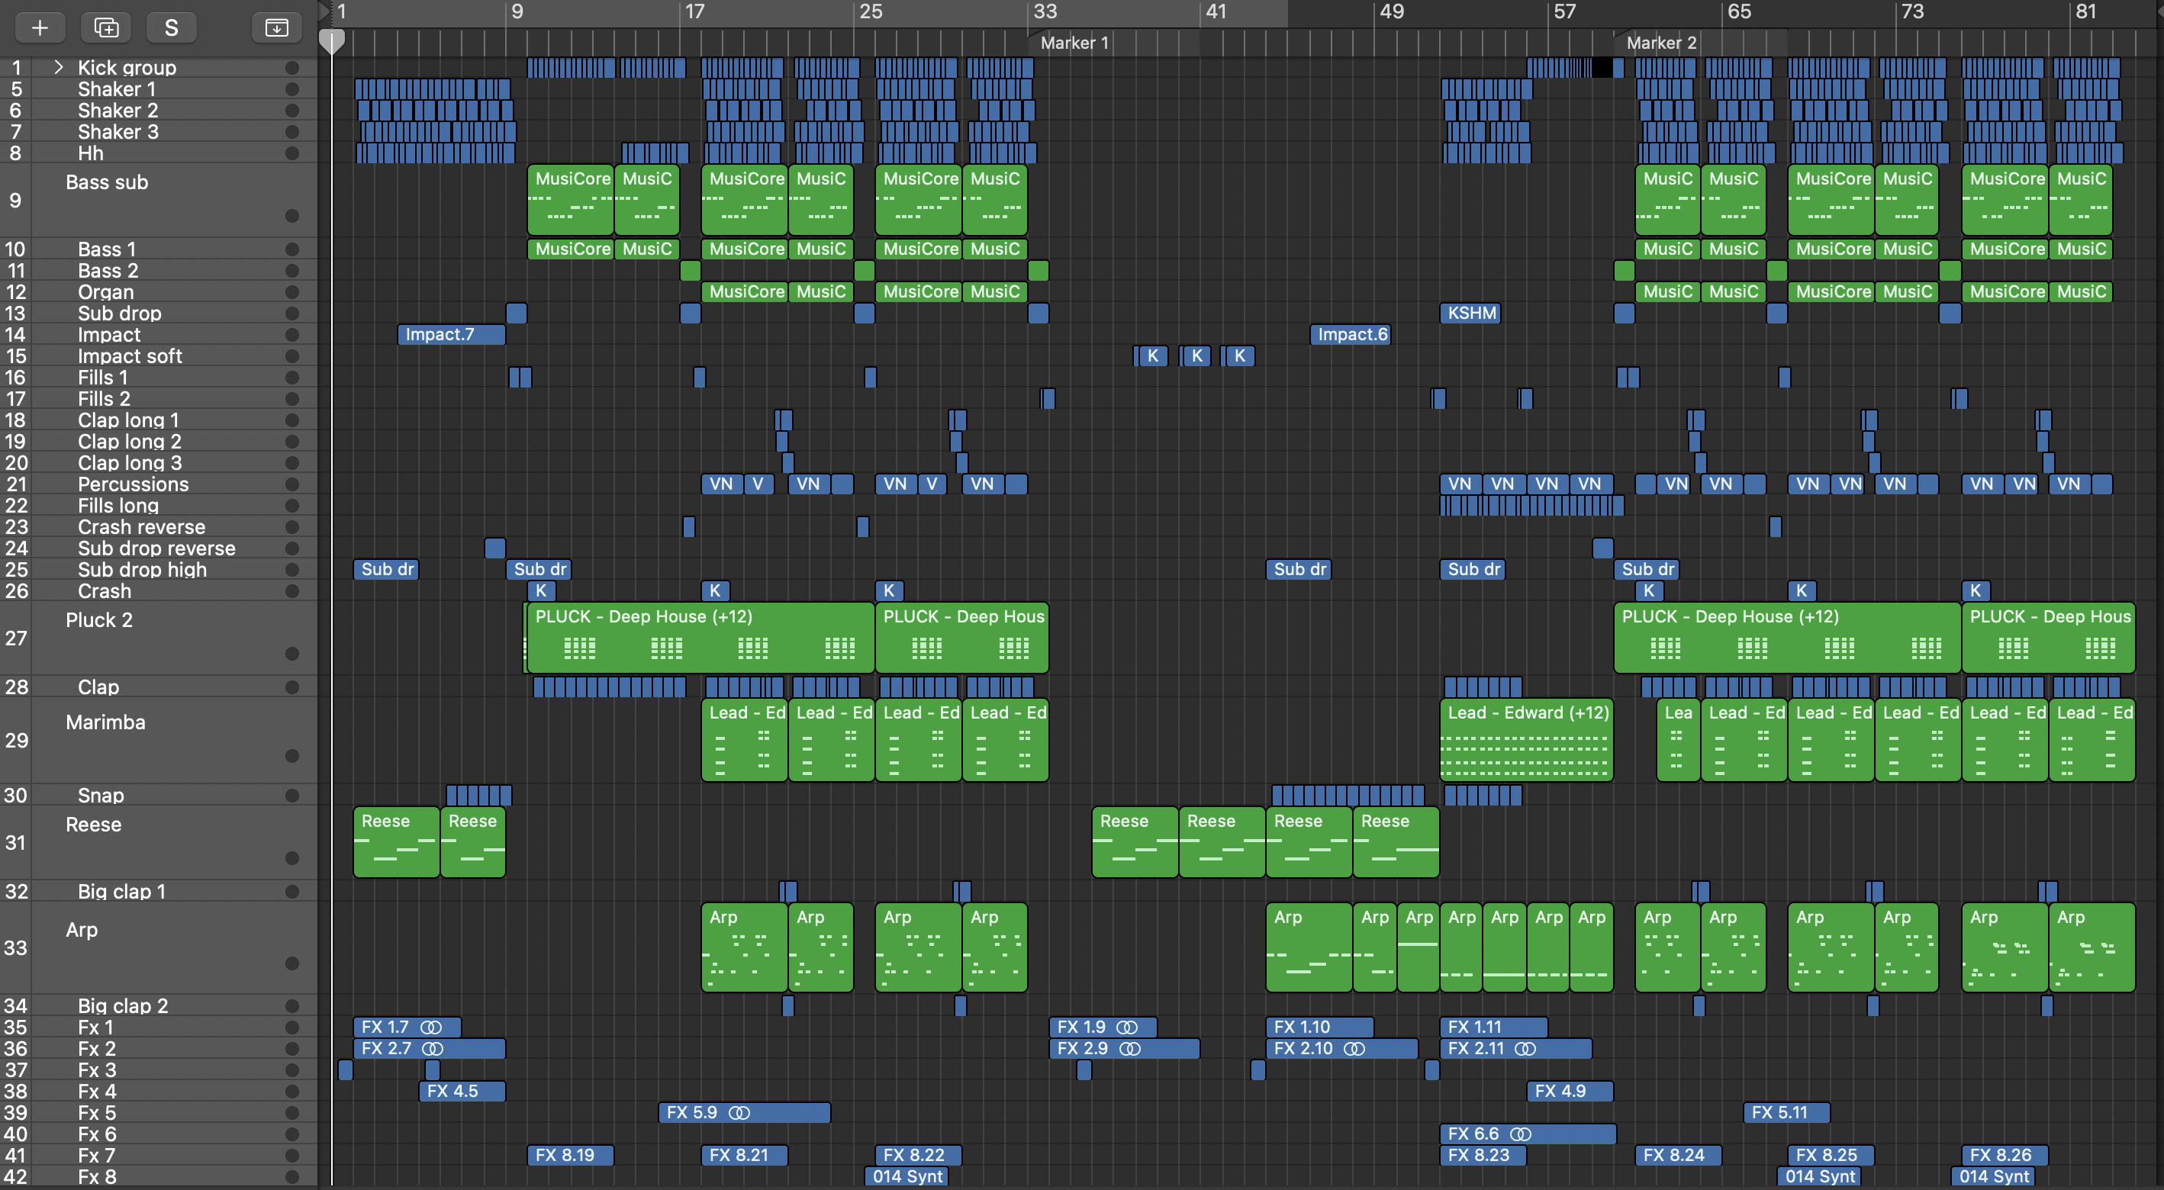Toggle the Shaker 1 track on/off dot
The width and height of the screenshot is (2164, 1190).
pyautogui.click(x=292, y=89)
